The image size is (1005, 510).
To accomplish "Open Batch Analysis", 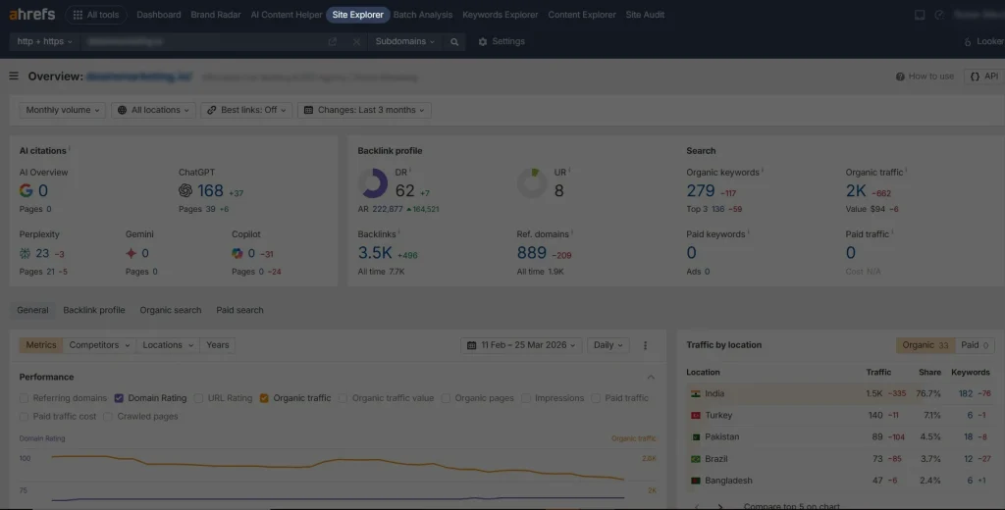I will tap(422, 15).
